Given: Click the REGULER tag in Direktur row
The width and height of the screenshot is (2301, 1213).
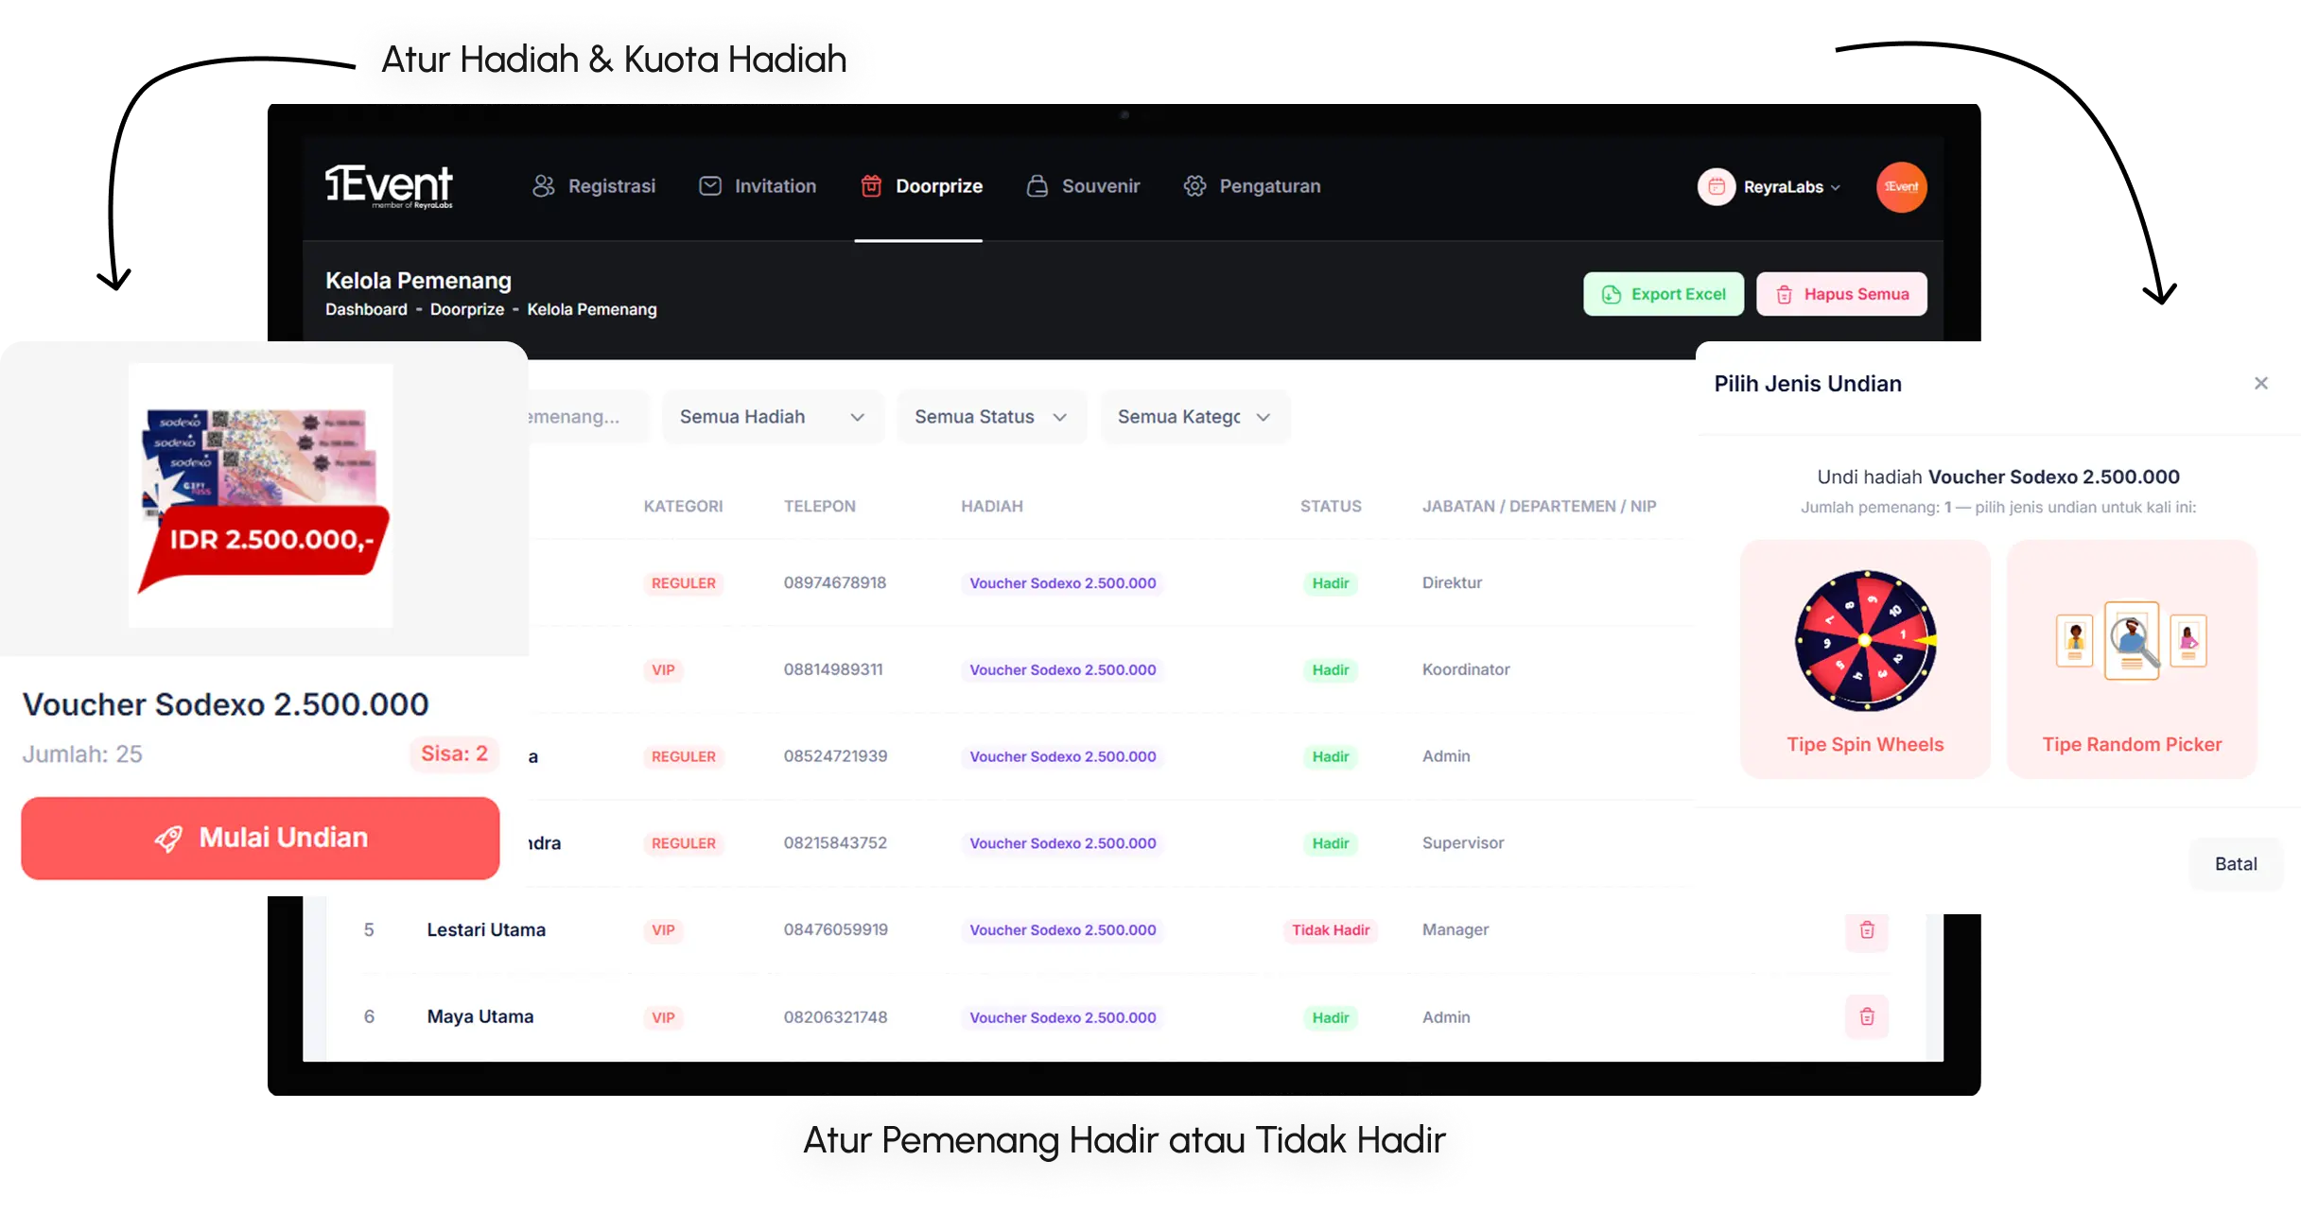Looking at the screenshot, I should tap(683, 583).
